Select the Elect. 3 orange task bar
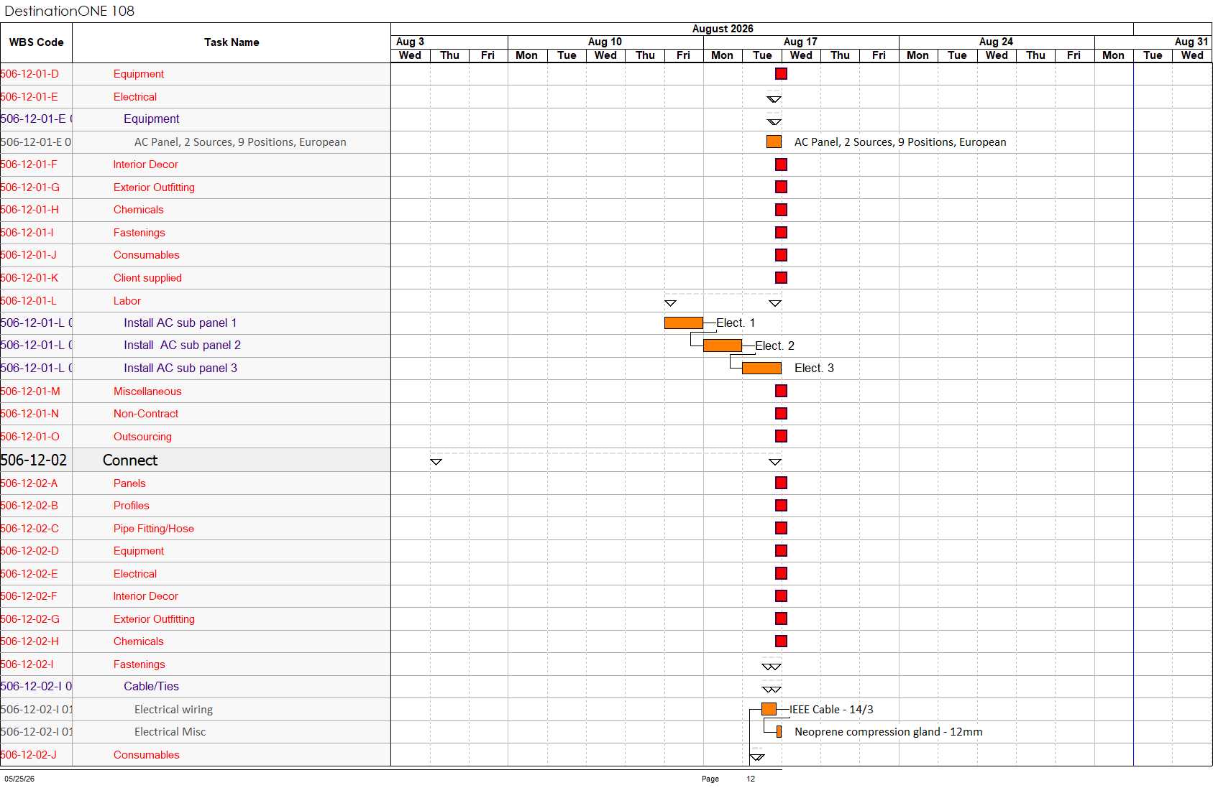 [x=761, y=368]
